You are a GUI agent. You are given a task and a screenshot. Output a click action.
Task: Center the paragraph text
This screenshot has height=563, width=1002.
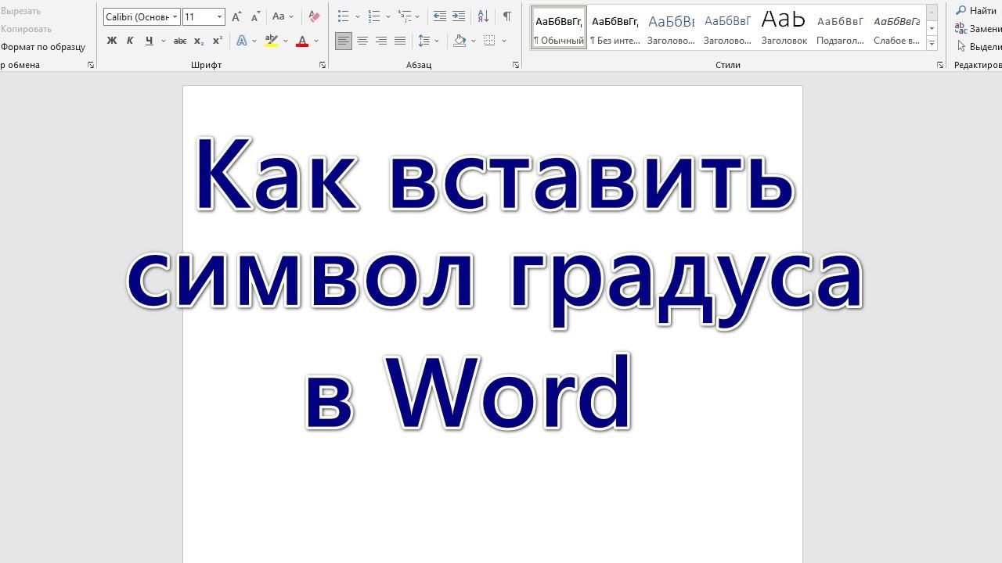[x=362, y=41]
